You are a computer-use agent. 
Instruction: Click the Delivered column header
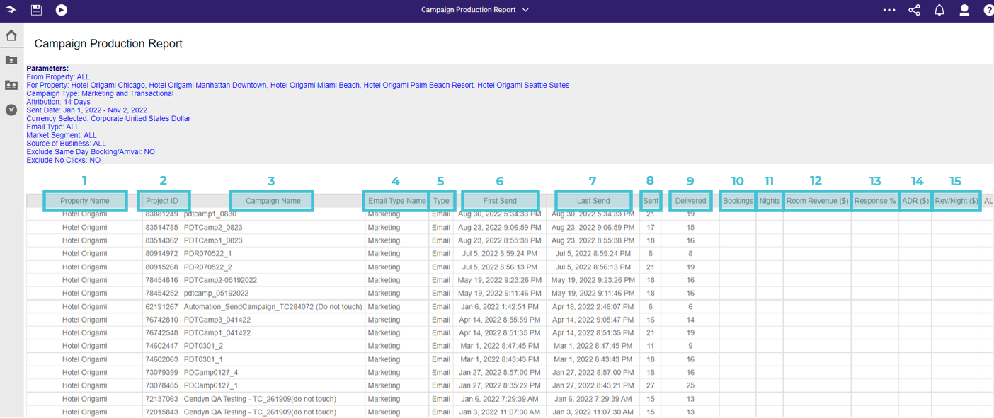[x=690, y=201]
